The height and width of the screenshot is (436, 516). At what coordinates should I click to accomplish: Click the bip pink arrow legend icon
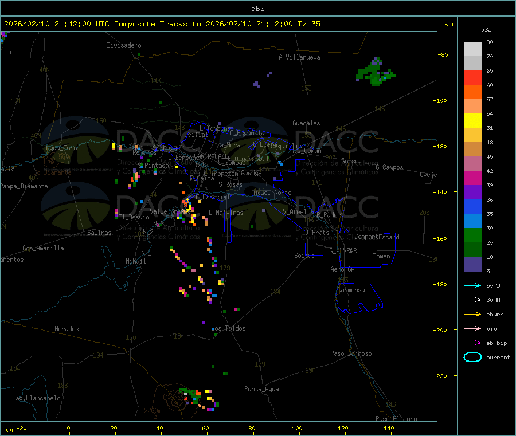[472, 328]
